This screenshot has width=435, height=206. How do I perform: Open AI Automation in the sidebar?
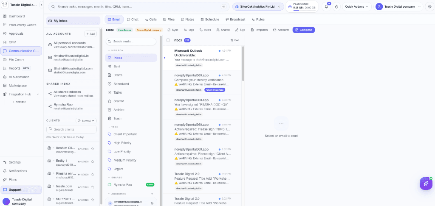(21, 77)
